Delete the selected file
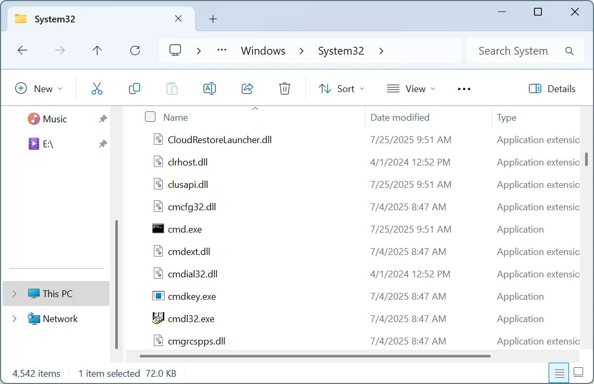 pyautogui.click(x=285, y=89)
